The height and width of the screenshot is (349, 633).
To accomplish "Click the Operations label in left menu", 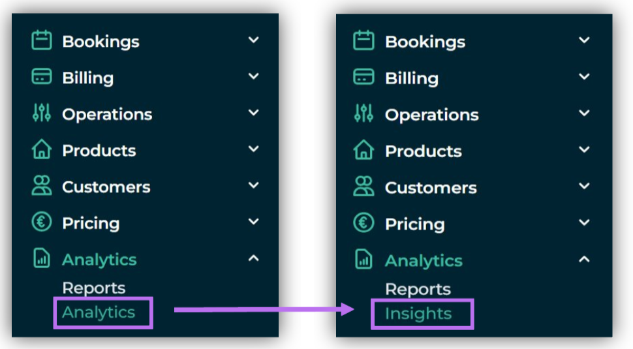I will click(107, 115).
